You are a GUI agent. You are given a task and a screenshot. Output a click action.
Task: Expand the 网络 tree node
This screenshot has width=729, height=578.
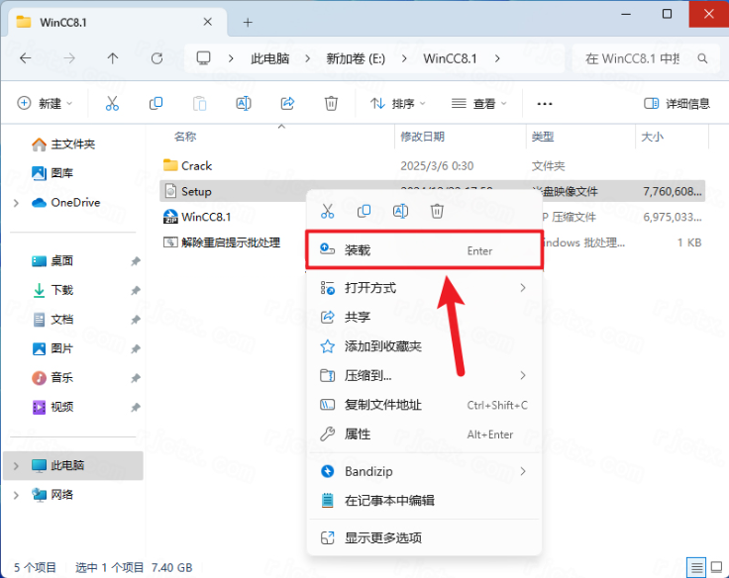coord(16,495)
